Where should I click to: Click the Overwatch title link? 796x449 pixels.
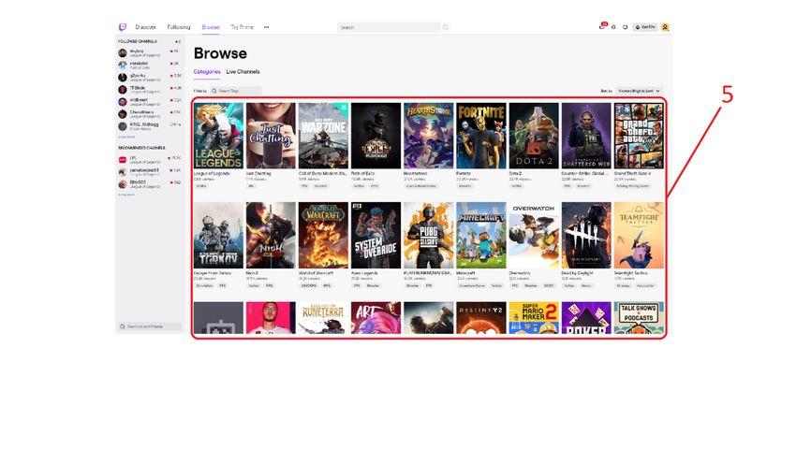pos(520,273)
